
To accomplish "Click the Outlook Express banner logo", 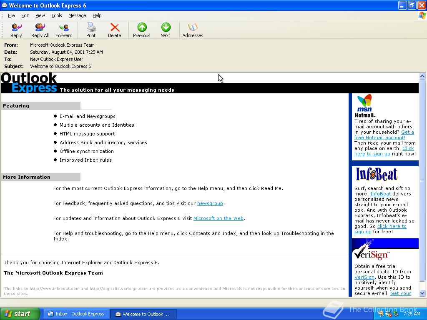I will click(x=29, y=83).
